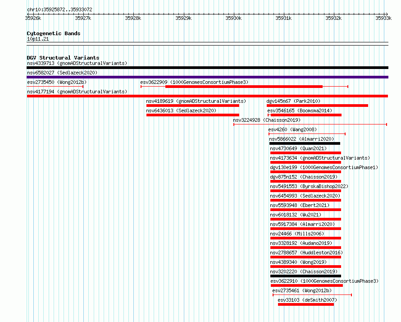Screen dimensions: 401x322
Task: Click nsv4173634 (gnomADStructuralVariants) label
Action: pyautogui.click(x=320, y=158)
